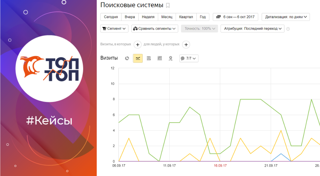Select the Неделя period
Viewport: 320px width, 176px height.
click(148, 17)
